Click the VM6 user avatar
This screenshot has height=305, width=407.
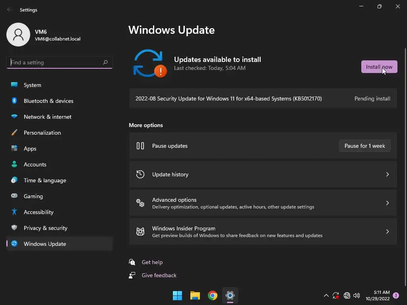tap(18, 35)
